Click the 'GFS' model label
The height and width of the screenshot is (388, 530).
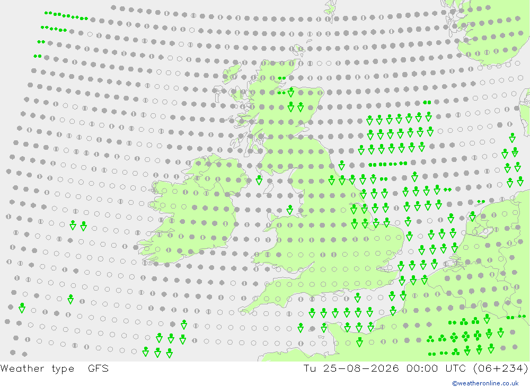98,368
